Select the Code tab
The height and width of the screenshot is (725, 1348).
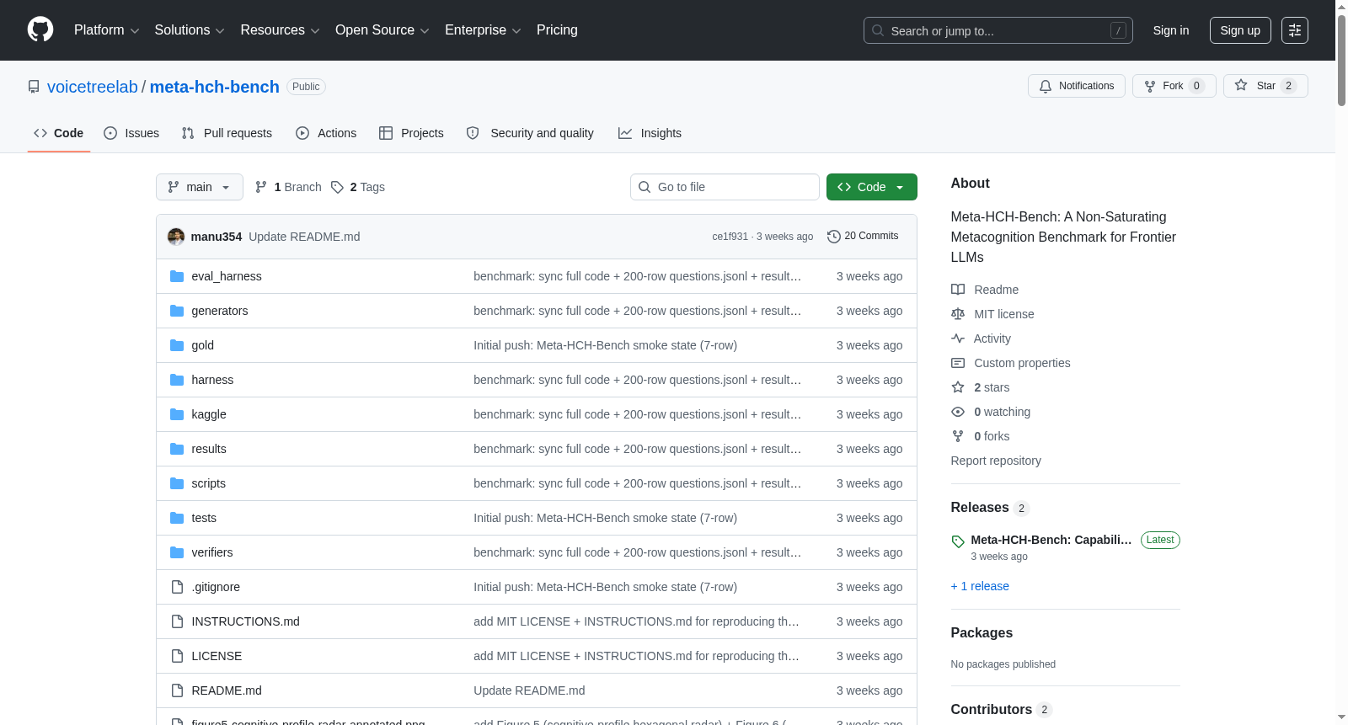click(59, 133)
